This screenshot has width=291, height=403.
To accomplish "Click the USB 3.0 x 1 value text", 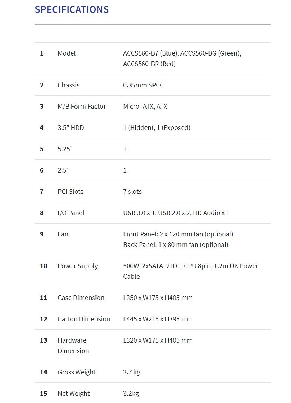I will 139,213.
